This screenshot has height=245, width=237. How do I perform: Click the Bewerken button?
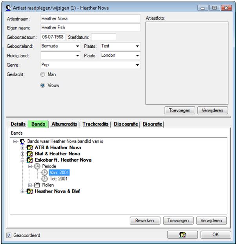point(145,221)
